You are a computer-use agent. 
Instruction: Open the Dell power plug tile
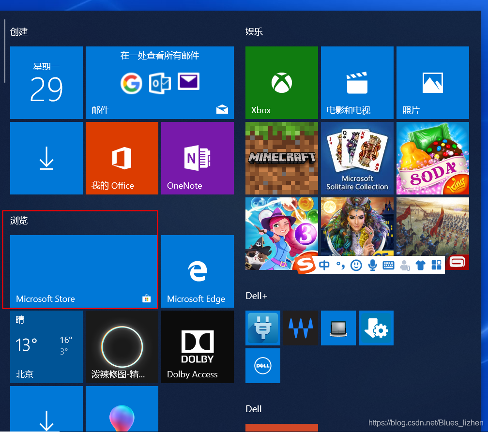263,328
